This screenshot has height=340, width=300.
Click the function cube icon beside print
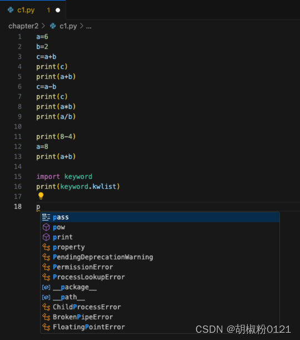click(x=46, y=237)
